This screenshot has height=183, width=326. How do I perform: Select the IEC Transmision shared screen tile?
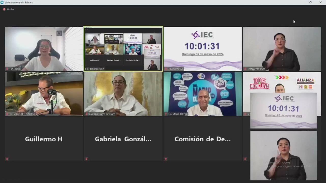(123, 49)
